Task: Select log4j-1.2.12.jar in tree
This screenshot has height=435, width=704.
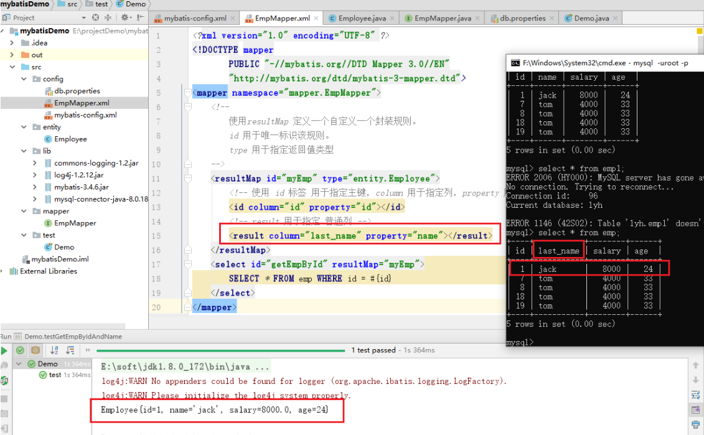Action: (x=78, y=175)
